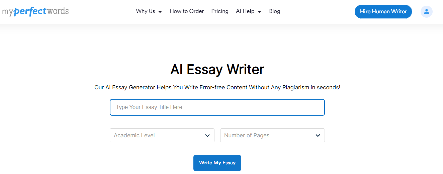
Task: Click the chevron in Academic Level field
Action: [207, 135]
